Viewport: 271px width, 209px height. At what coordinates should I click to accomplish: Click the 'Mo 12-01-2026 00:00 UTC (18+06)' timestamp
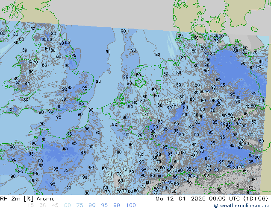[212, 199]
